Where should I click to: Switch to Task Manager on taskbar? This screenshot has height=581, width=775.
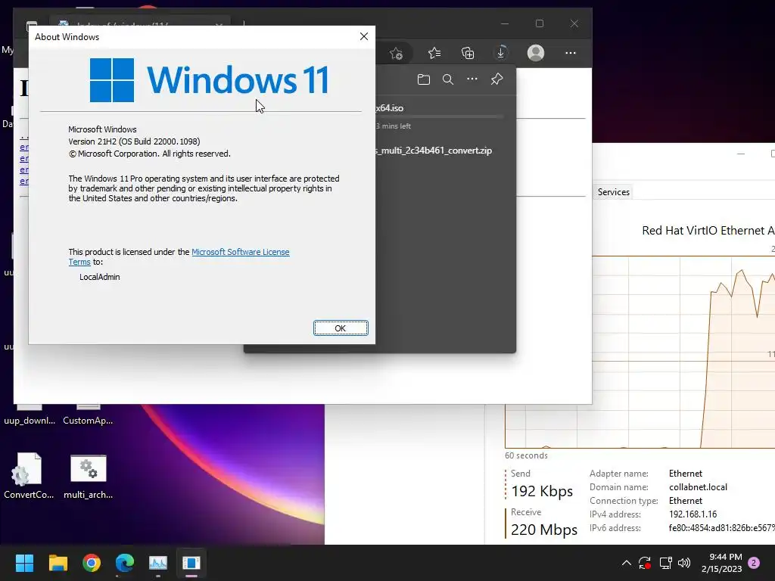(158, 563)
